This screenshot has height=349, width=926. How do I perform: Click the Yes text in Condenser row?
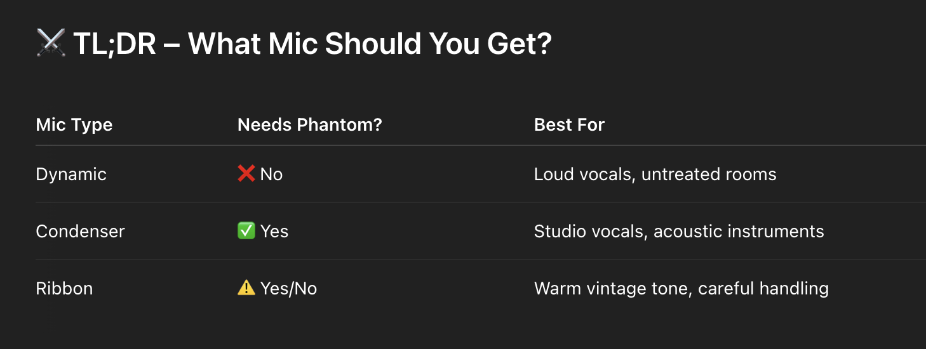[x=274, y=231]
